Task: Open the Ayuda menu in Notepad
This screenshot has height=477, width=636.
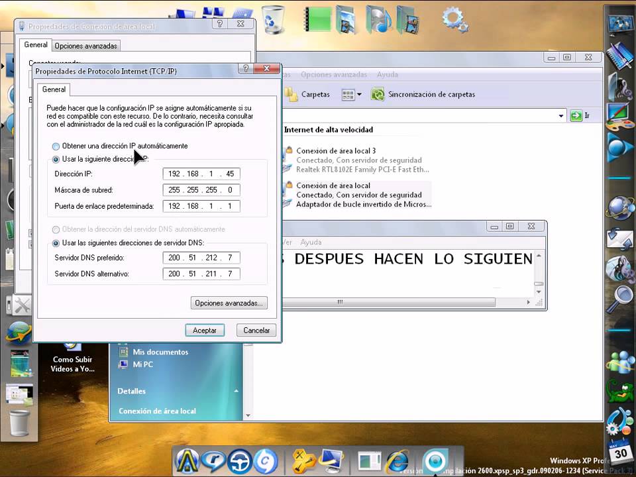Action: click(x=311, y=242)
